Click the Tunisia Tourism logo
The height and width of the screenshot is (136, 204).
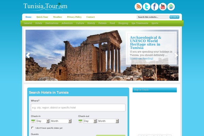click(x=45, y=6)
